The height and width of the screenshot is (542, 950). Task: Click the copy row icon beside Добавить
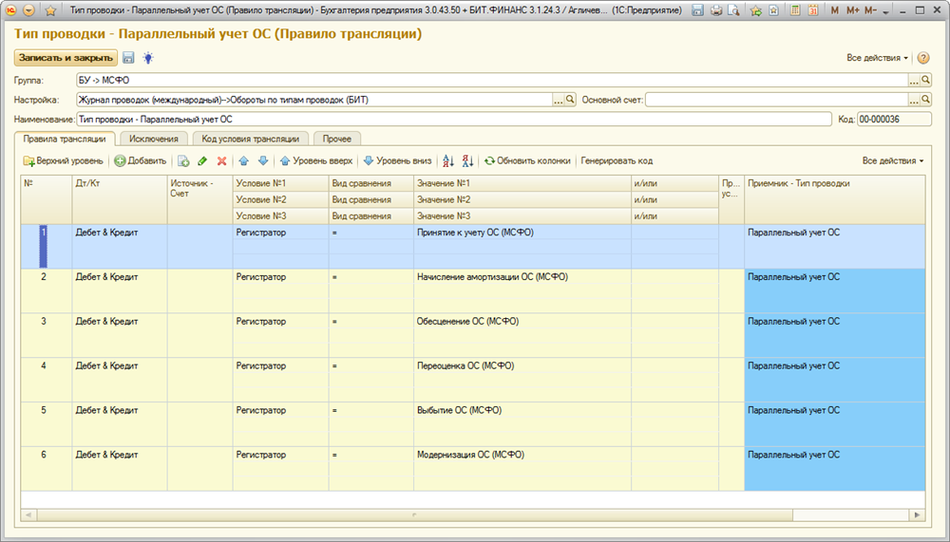183,161
